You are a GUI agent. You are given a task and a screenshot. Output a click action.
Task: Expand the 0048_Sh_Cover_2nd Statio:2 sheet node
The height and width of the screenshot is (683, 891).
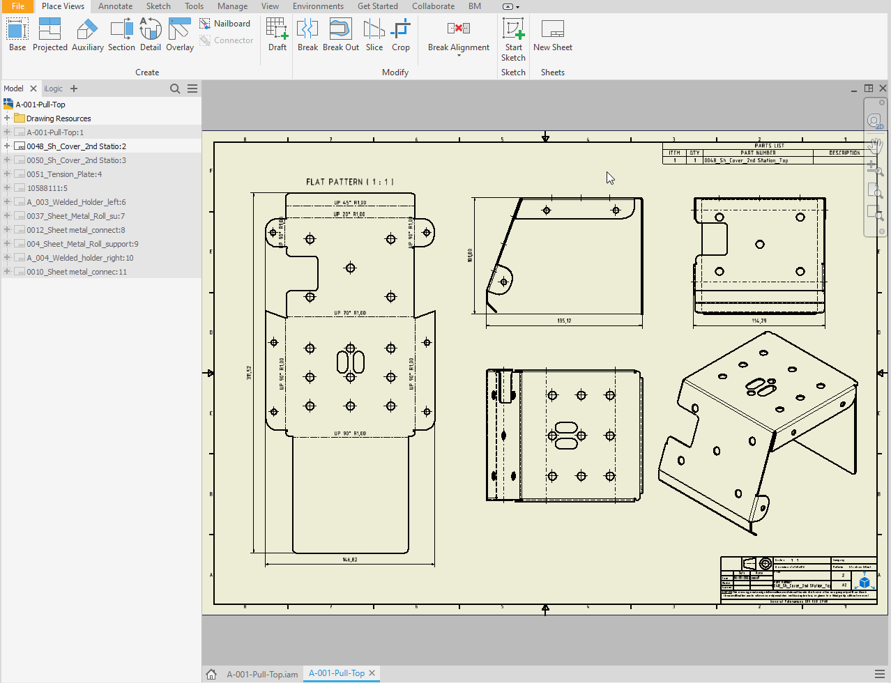click(x=7, y=146)
